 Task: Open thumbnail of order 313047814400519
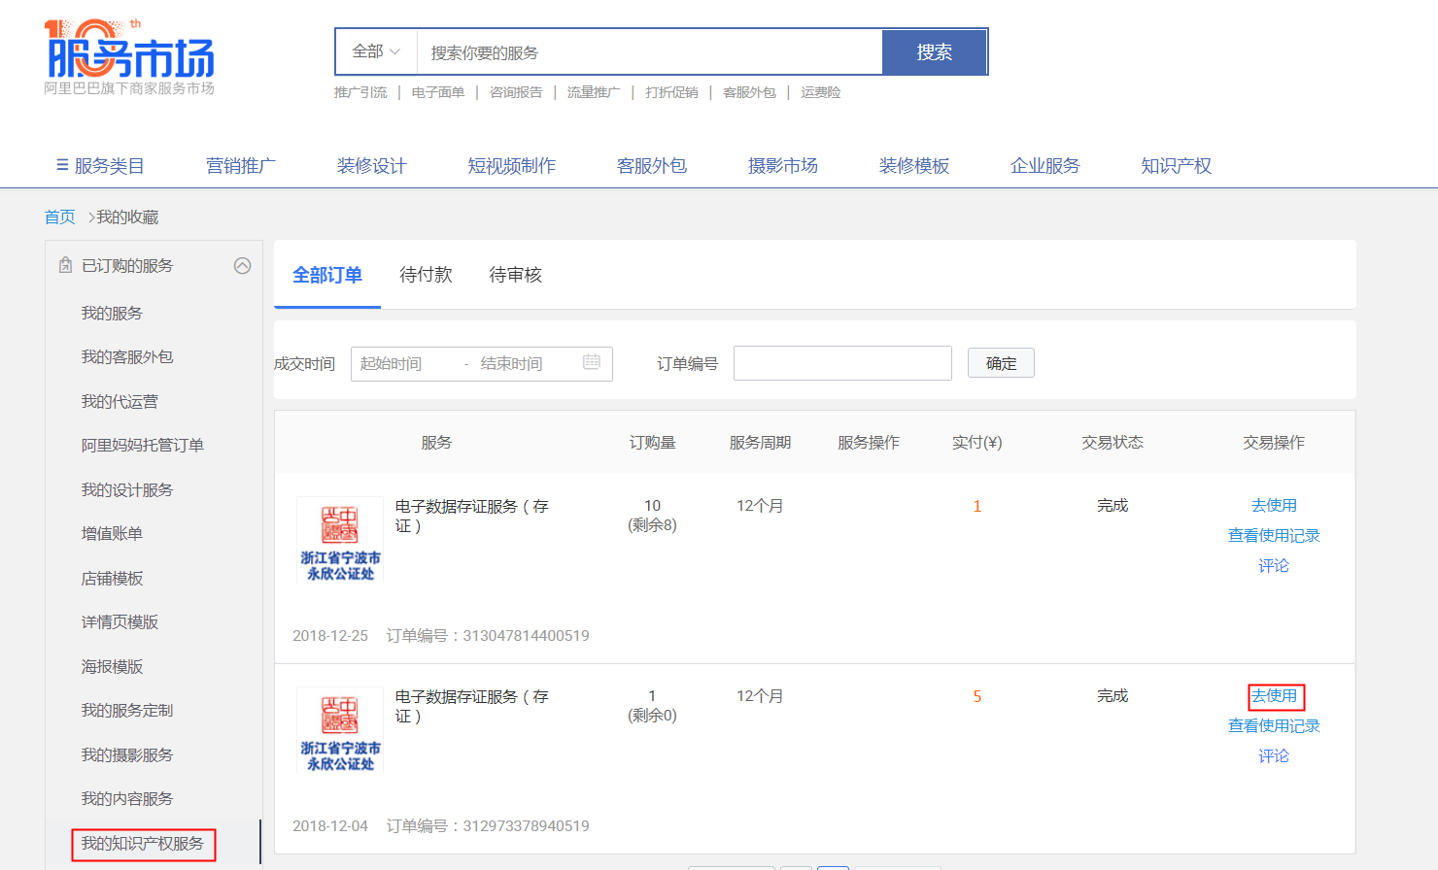pos(340,539)
